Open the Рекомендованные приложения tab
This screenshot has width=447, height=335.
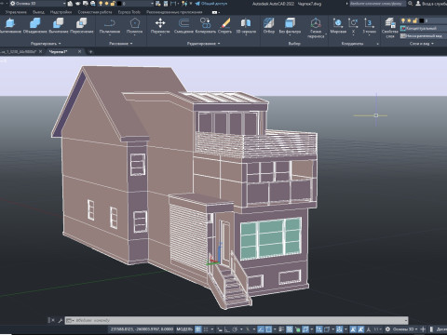click(174, 12)
